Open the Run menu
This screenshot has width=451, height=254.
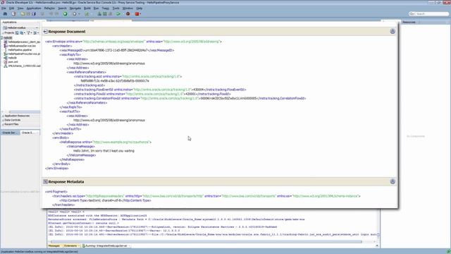click(96, 8)
